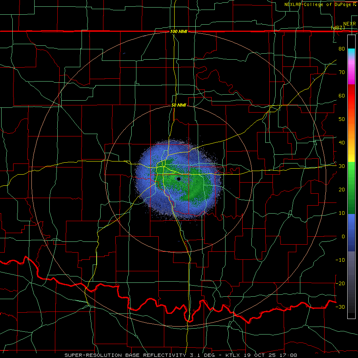This screenshot has height=358, width=358.
Task: Click the 60 value on color scale
Action: coord(342,95)
